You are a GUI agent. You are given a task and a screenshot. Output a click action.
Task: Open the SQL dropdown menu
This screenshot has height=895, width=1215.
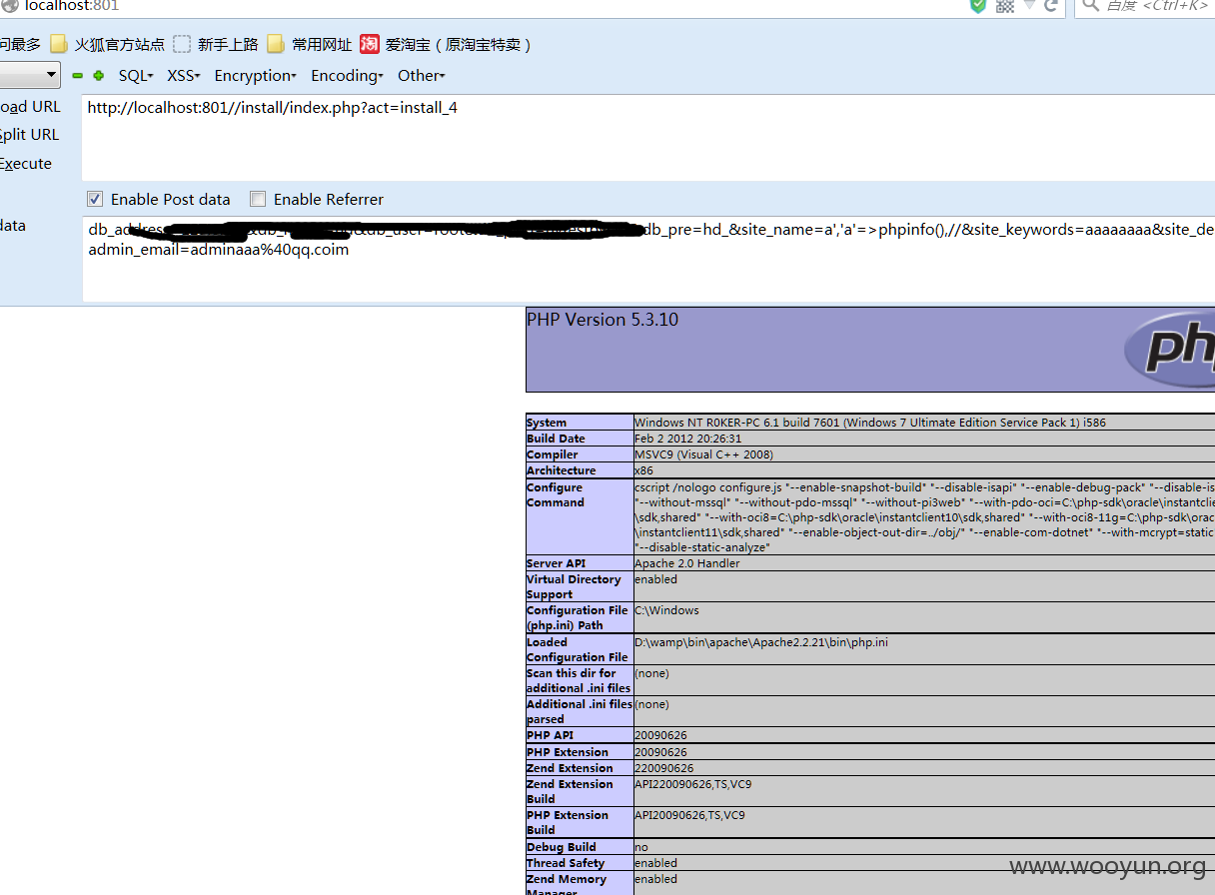coord(135,76)
